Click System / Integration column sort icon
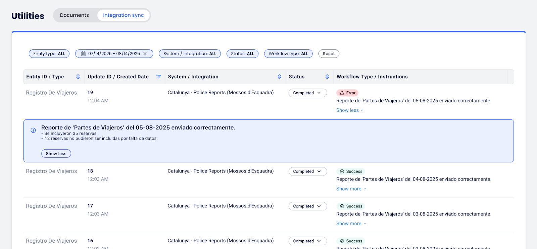The height and width of the screenshot is (249, 537). (279, 77)
